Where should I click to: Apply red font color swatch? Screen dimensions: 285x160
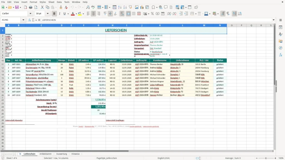[x=73, y=14]
